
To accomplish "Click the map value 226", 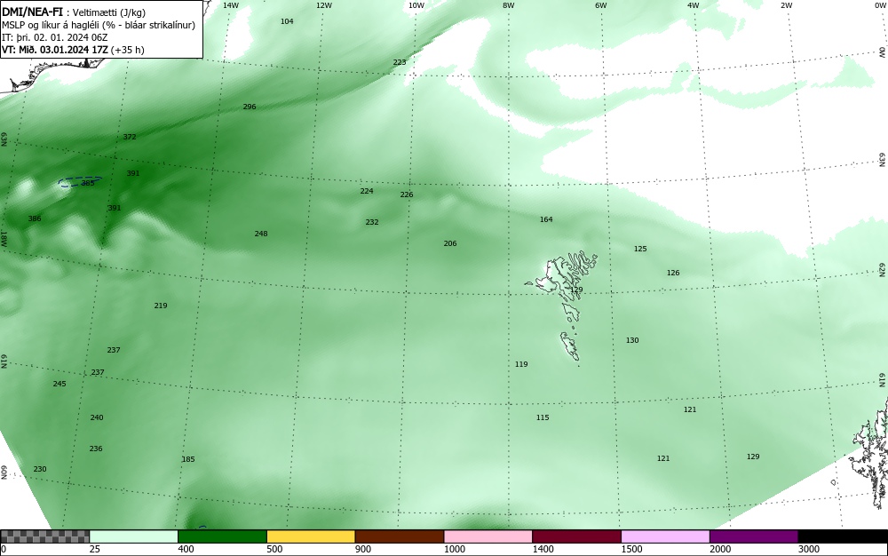I will point(407,195).
